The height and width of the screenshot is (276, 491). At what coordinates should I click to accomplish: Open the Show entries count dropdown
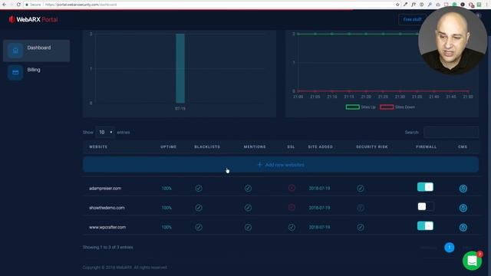105,133
